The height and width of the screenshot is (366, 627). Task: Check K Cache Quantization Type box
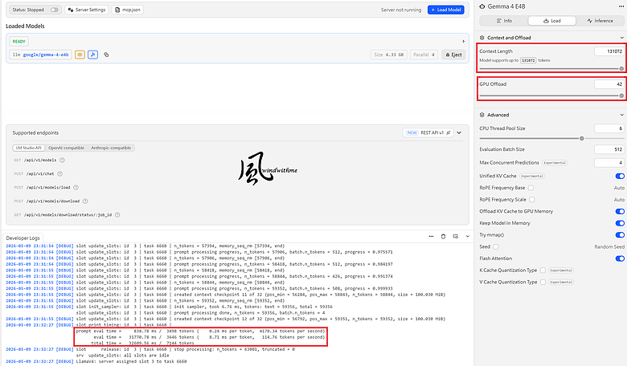(x=543, y=270)
